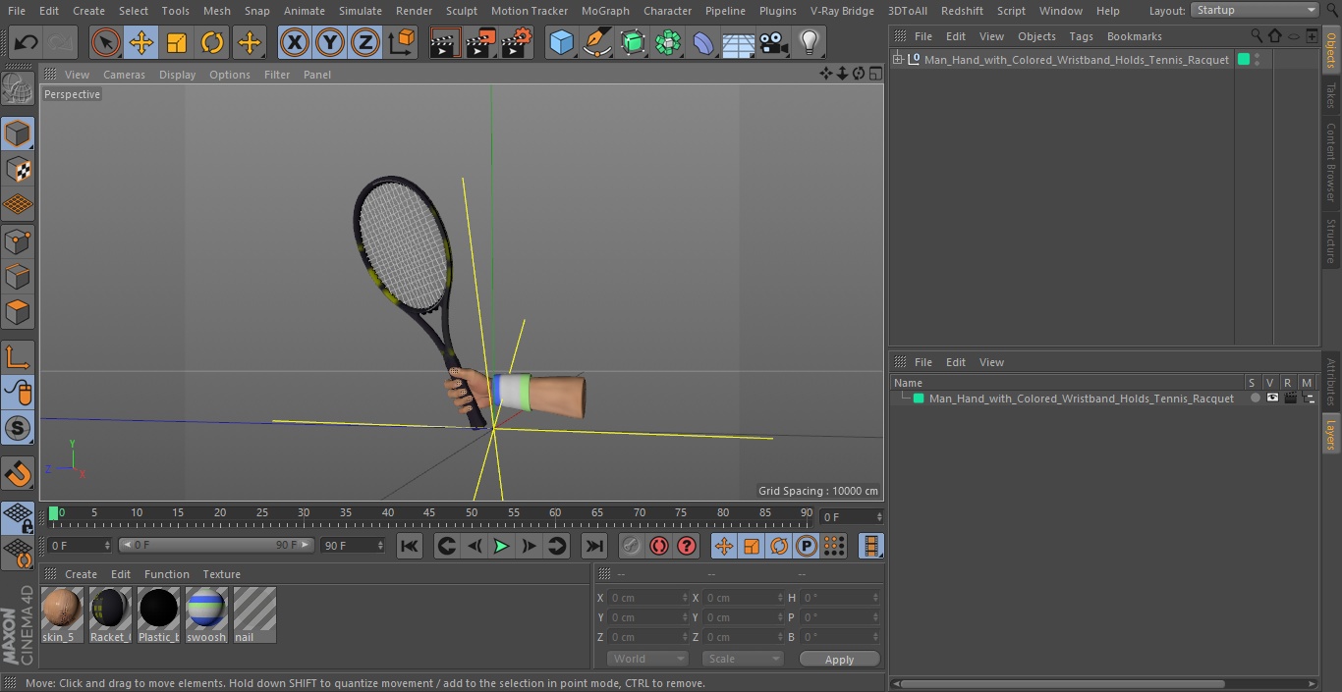Play the animation forward
Viewport: 1342px width, 692px height.
501,546
